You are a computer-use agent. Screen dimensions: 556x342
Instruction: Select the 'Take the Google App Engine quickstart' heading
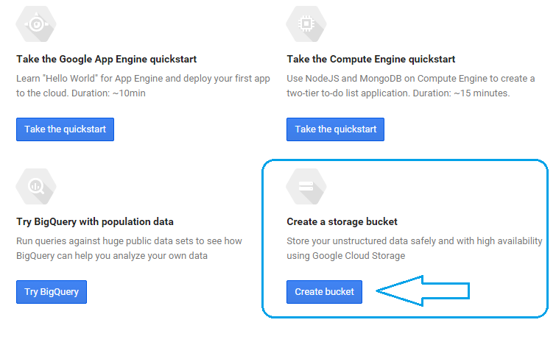tap(106, 59)
